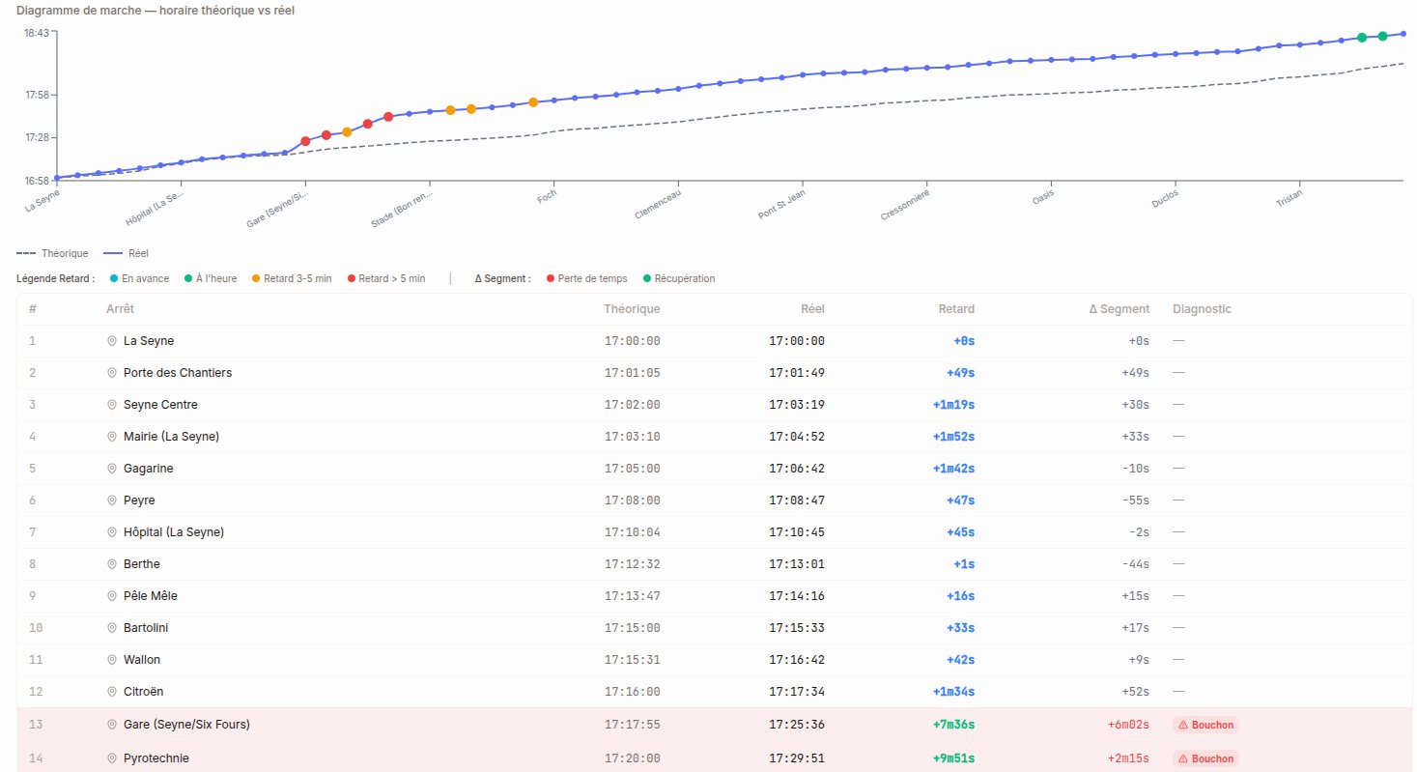
Task: Click the pin icon for Gare (Seyne/Six Fours)
Action: click(x=112, y=725)
